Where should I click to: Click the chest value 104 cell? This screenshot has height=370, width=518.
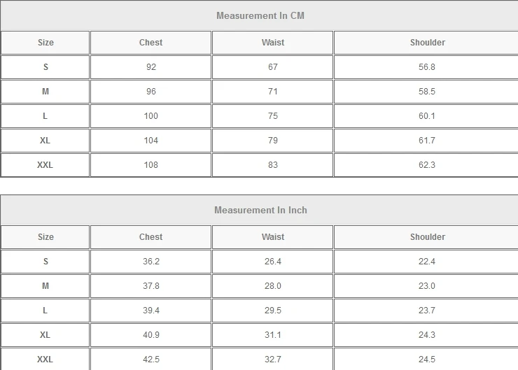150,141
